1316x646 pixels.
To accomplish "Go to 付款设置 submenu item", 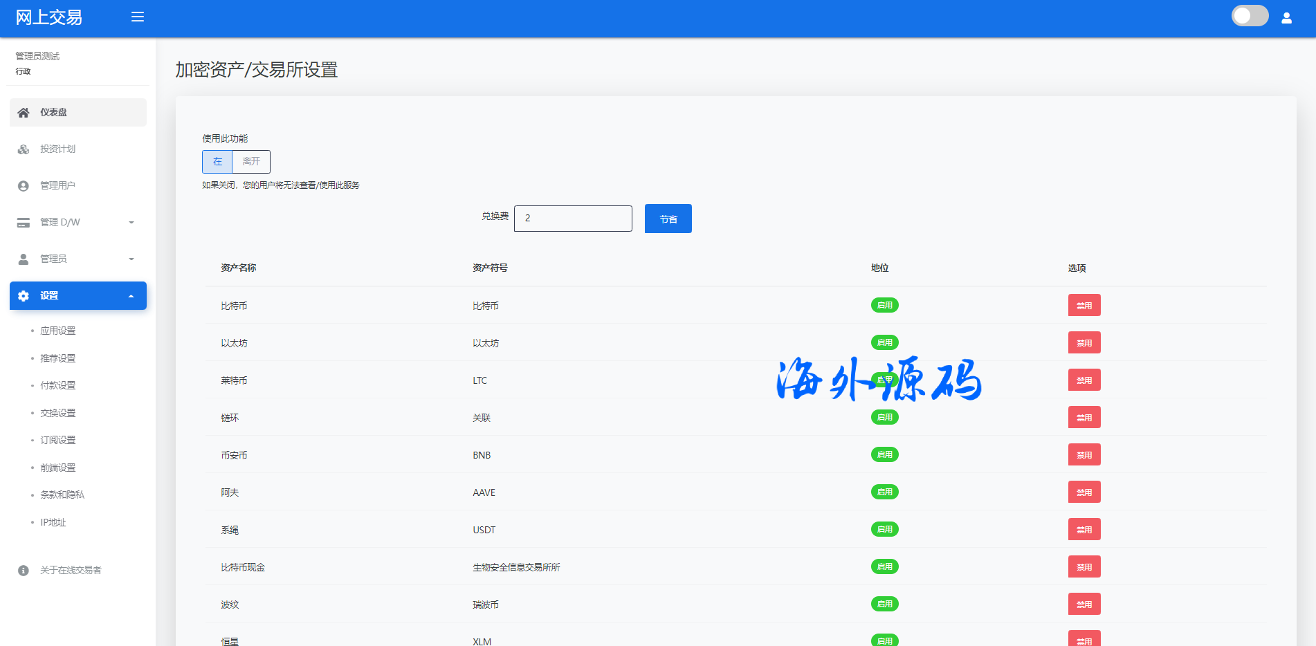I will [x=58, y=385].
